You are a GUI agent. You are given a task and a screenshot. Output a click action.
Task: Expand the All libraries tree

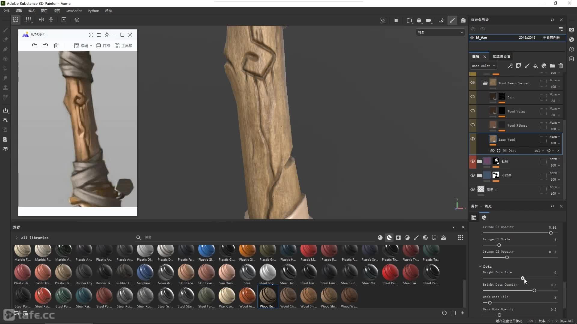17,238
